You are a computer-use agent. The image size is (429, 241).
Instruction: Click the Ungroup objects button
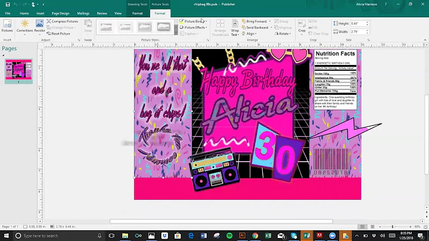[283, 27]
